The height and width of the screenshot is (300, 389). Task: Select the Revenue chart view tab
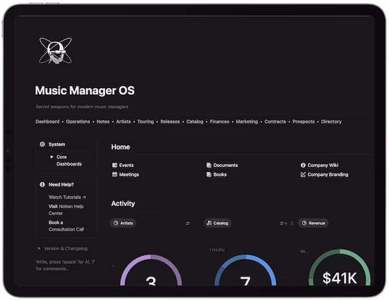pyautogui.click(x=313, y=223)
